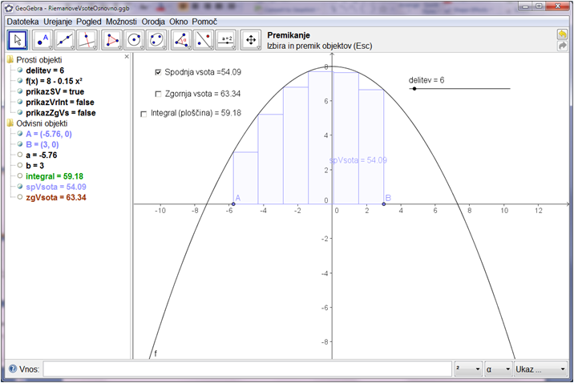The height and width of the screenshot is (383, 574).
Task: Toggle visibility bullet of point A
Action: (20, 134)
